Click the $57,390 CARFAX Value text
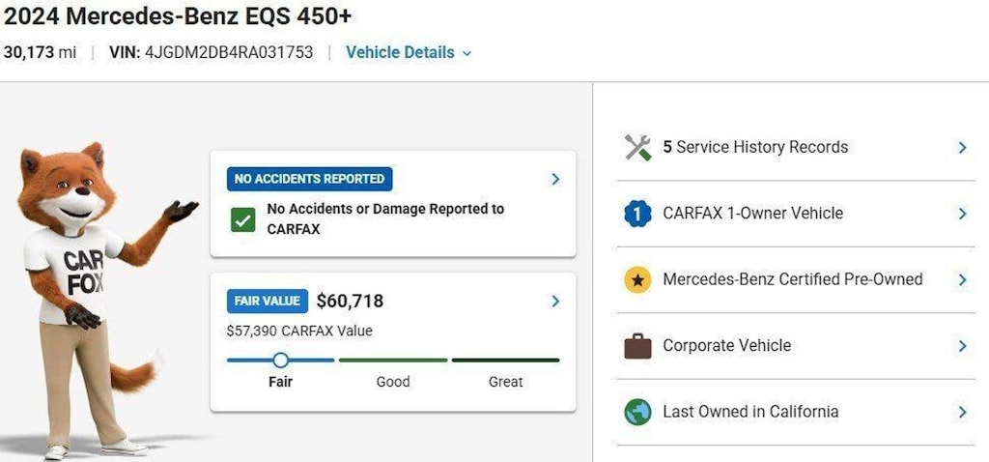Viewport: 989px width, 462px height. pyautogui.click(x=299, y=331)
